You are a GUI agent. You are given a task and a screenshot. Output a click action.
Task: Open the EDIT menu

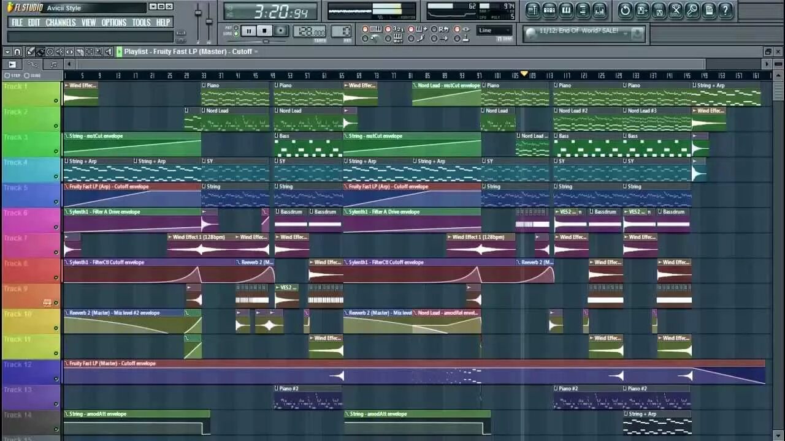(x=34, y=23)
